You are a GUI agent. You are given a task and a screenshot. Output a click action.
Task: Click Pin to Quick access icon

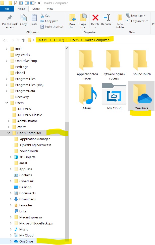pyautogui.click(x=10, y=18)
